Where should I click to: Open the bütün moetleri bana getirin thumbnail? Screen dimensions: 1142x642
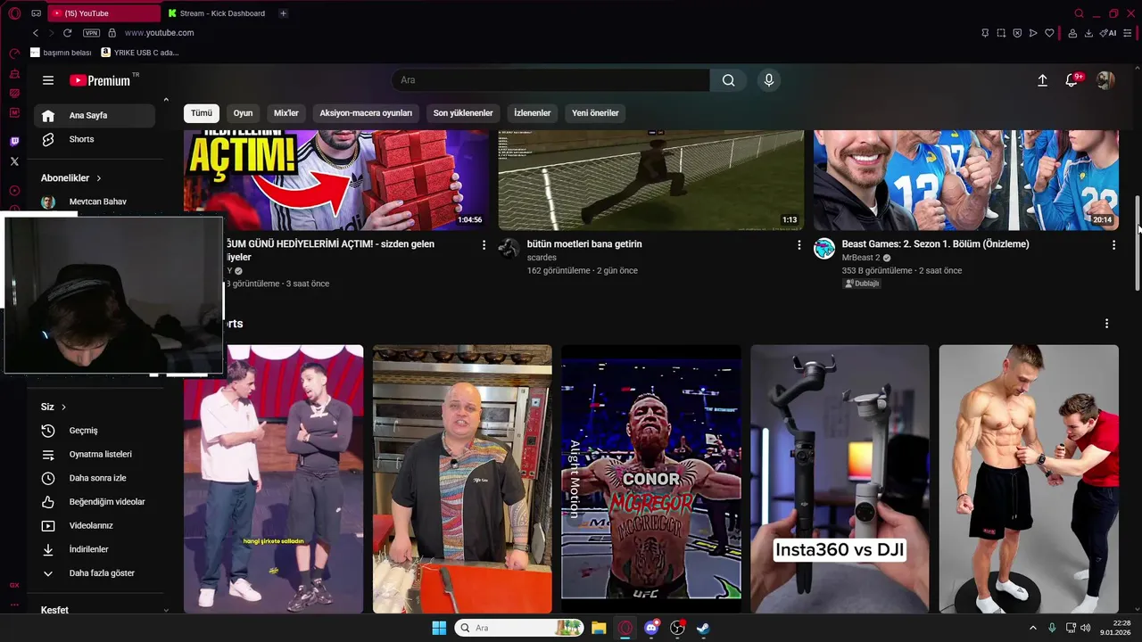point(651,180)
